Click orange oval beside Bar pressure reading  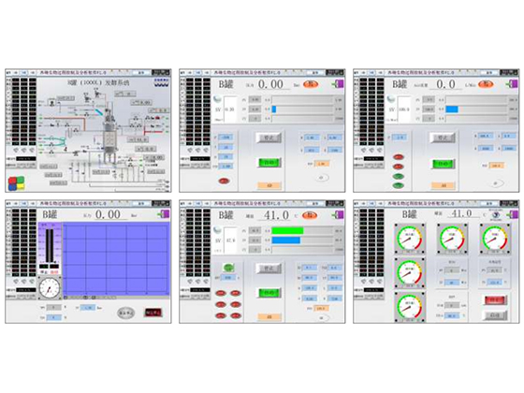click(x=311, y=84)
